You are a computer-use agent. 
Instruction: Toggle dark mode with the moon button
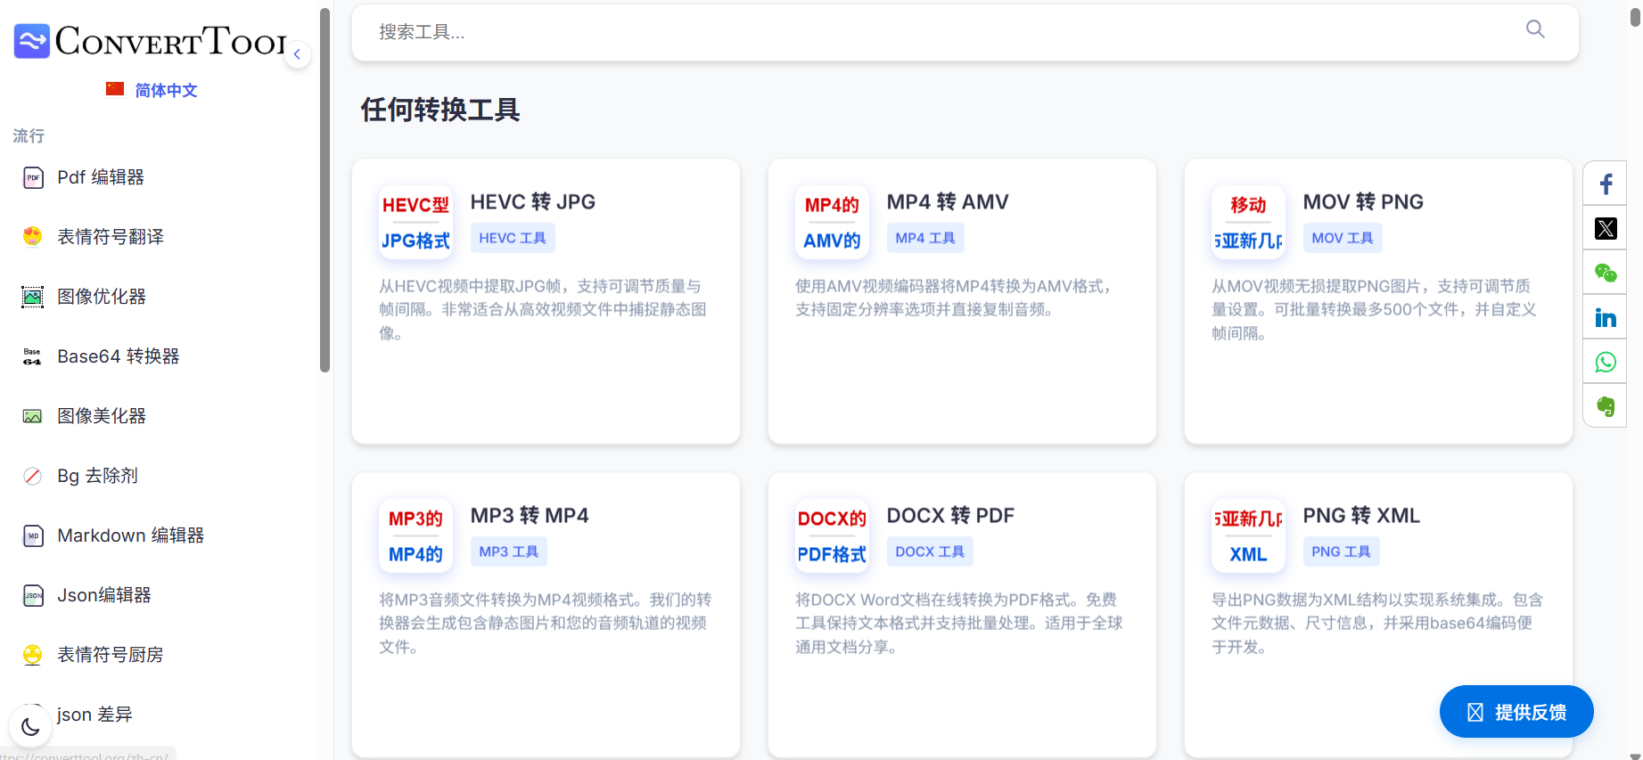pos(30,727)
